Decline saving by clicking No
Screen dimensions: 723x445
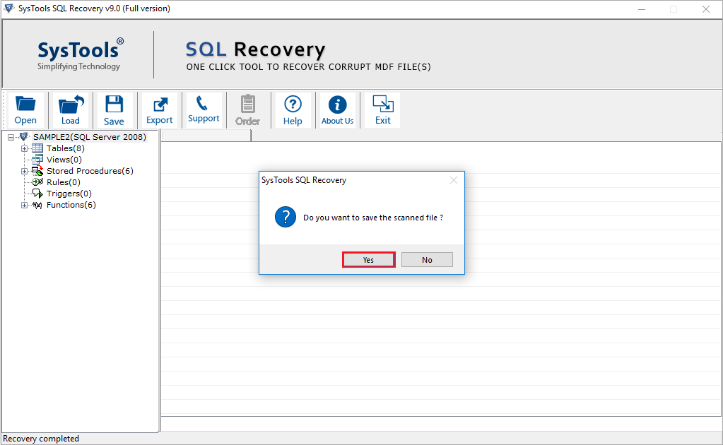(427, 260)
